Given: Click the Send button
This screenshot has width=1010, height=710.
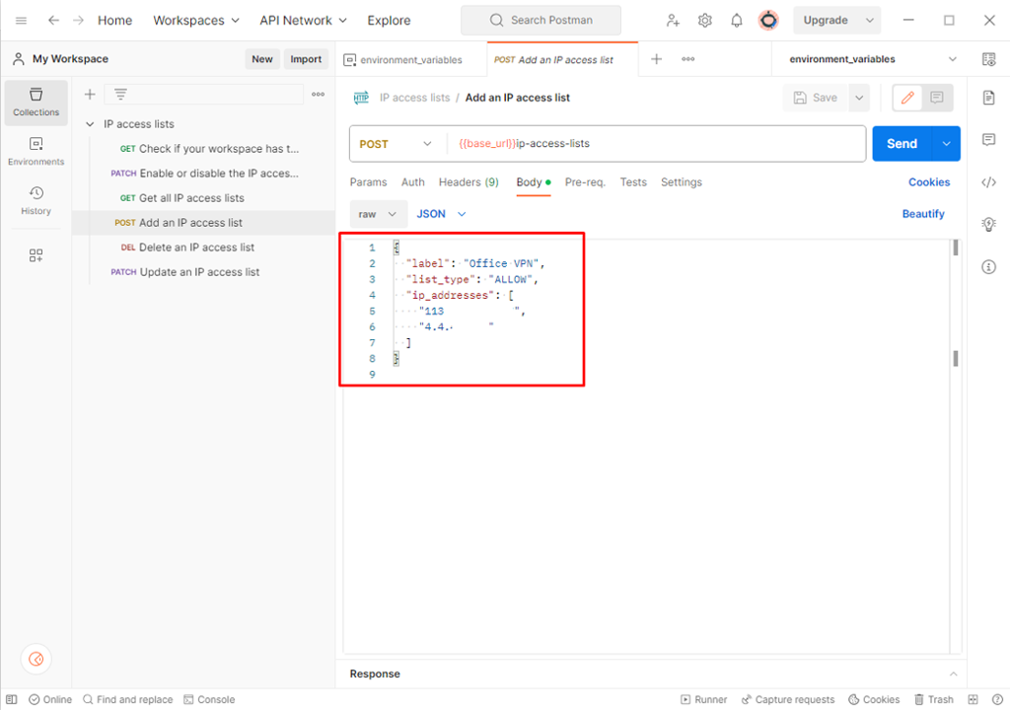Looking at the screenshot, I should point(902,144).
